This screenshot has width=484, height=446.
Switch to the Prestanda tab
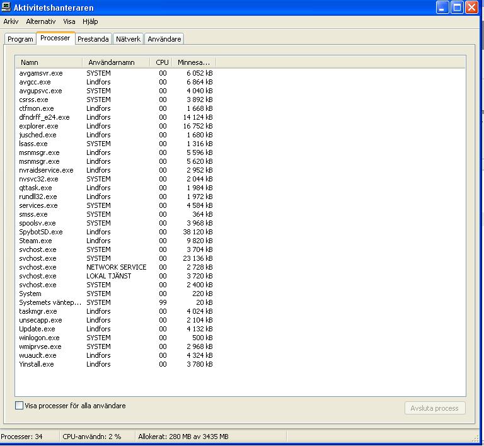click(x=93, y=39)
